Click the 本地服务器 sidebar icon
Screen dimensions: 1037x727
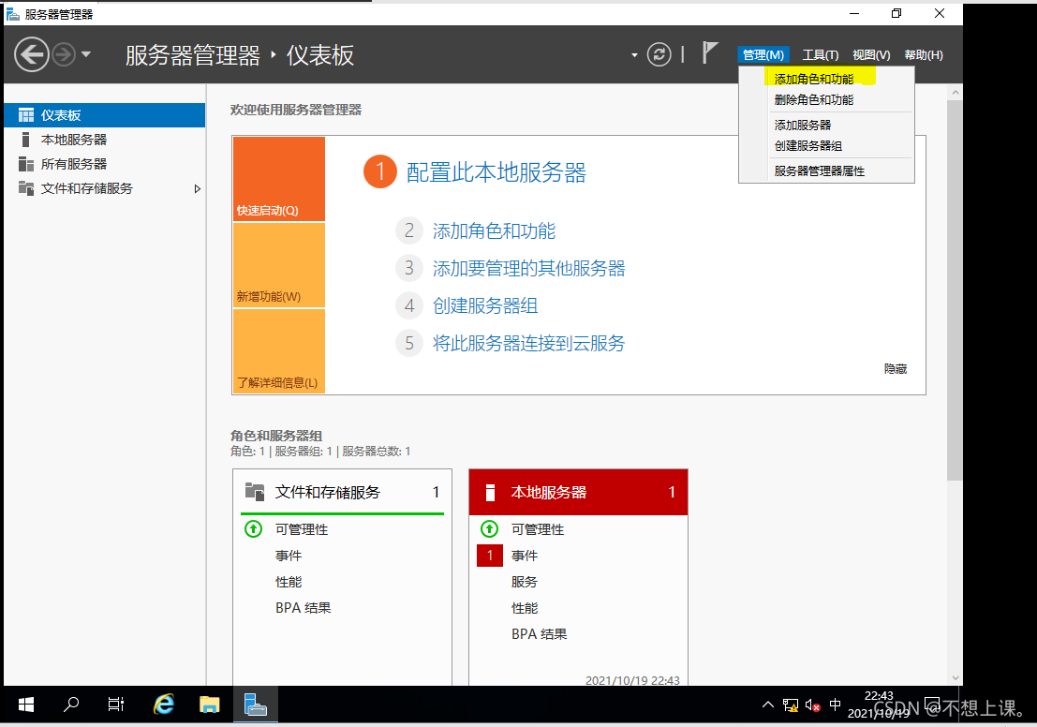click(x=26, y=140)
